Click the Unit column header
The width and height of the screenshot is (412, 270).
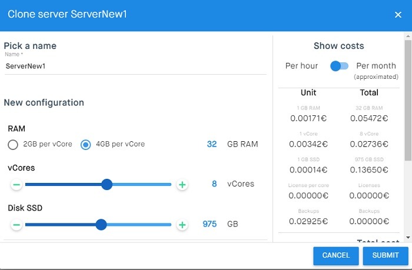tap(308, 92)
